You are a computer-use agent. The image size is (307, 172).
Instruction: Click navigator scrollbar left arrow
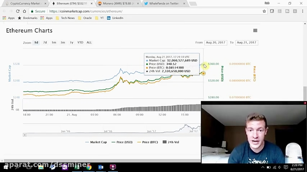tap(25, 135)
